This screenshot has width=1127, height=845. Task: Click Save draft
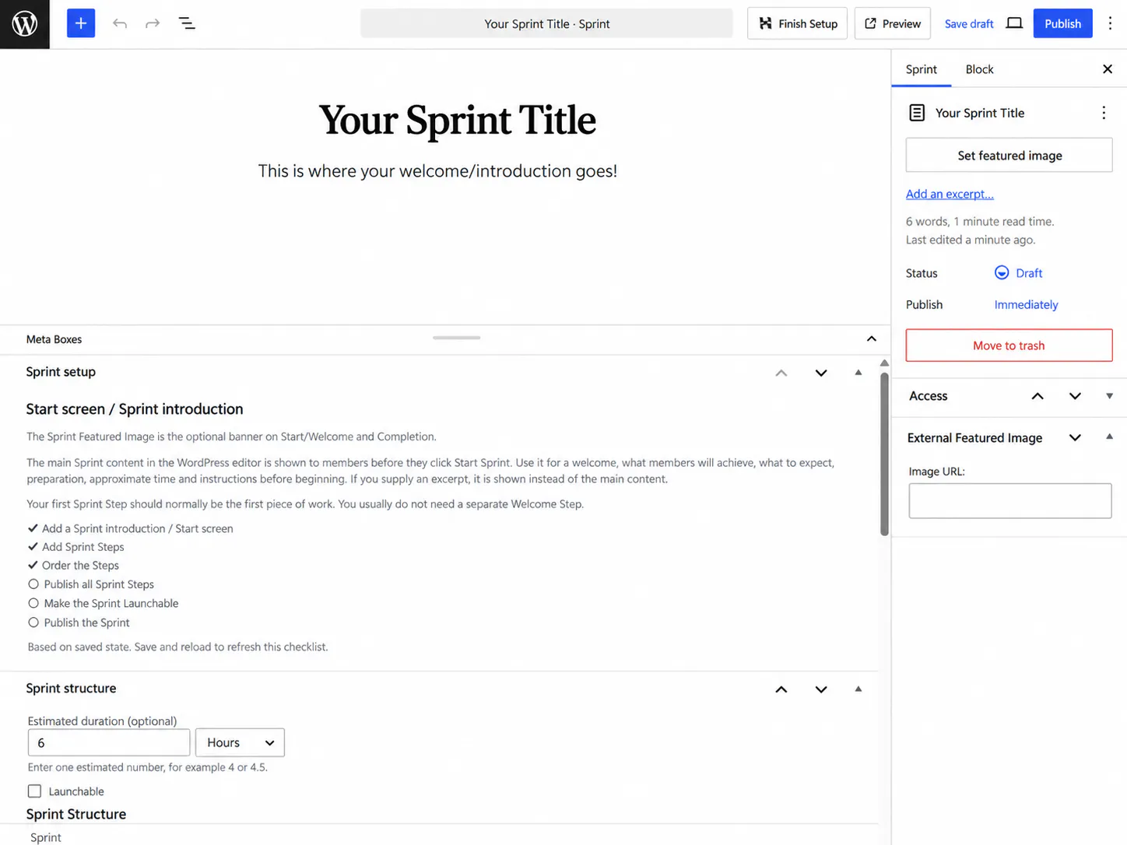[x=969, y=24]
